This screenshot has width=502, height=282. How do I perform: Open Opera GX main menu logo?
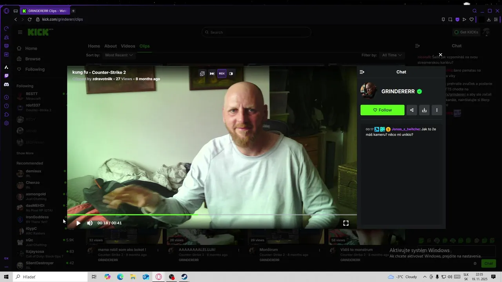[6, 11]
